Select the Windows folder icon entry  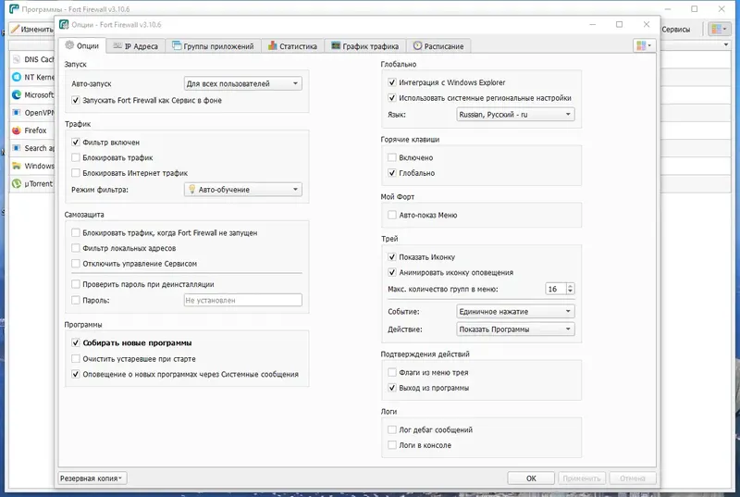click(17, 166)
